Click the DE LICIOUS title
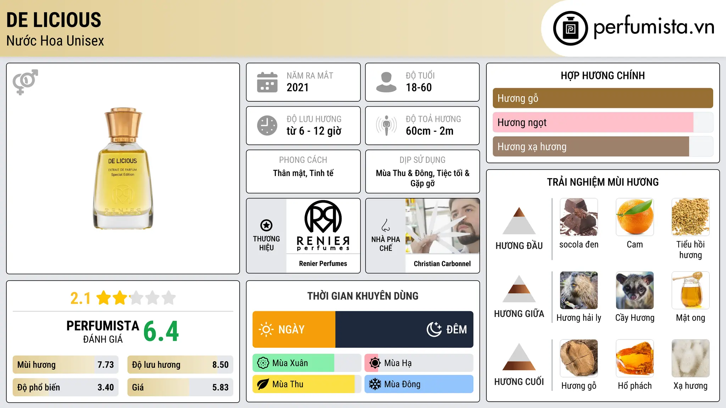The image size is (726, 408). tap(54, 20)
